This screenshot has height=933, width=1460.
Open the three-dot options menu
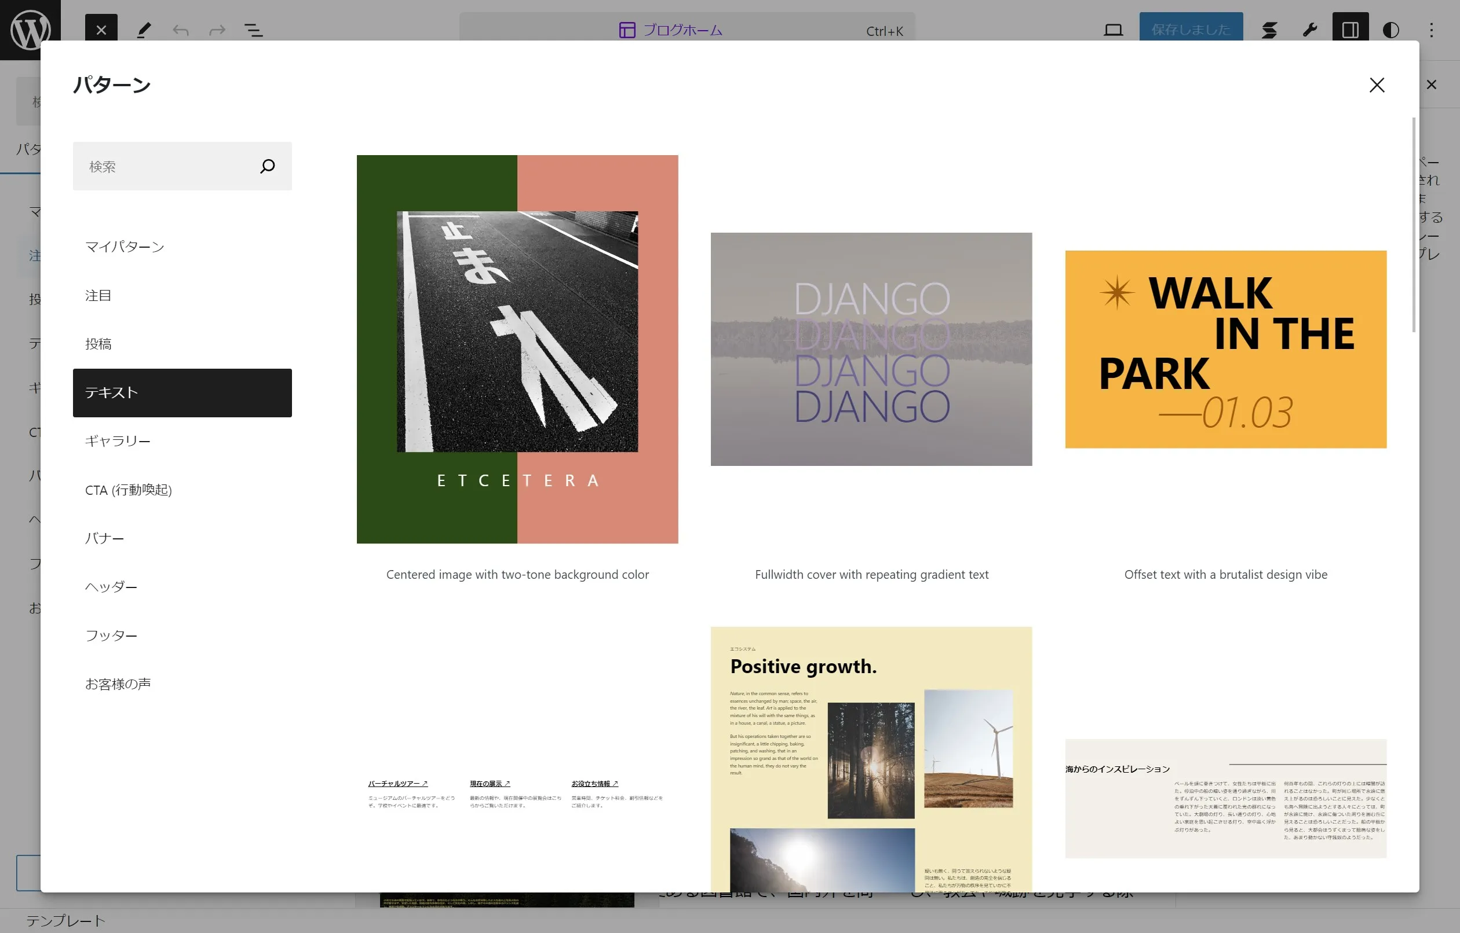click(x=1431, y=30)
